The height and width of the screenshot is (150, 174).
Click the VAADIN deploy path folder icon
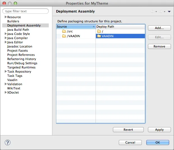(x=99, y=36)
